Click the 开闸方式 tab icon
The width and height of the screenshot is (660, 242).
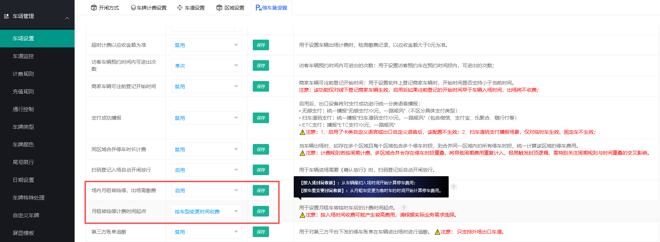pyautogui.click(x=94, y=8)
